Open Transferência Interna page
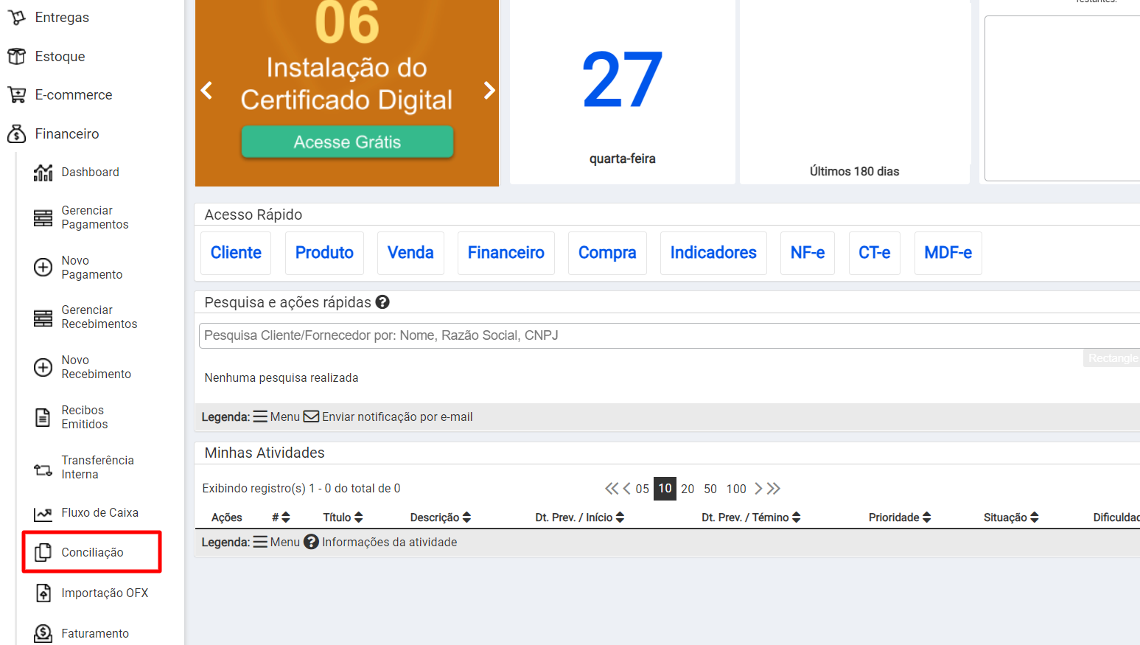 click(98, 467)
